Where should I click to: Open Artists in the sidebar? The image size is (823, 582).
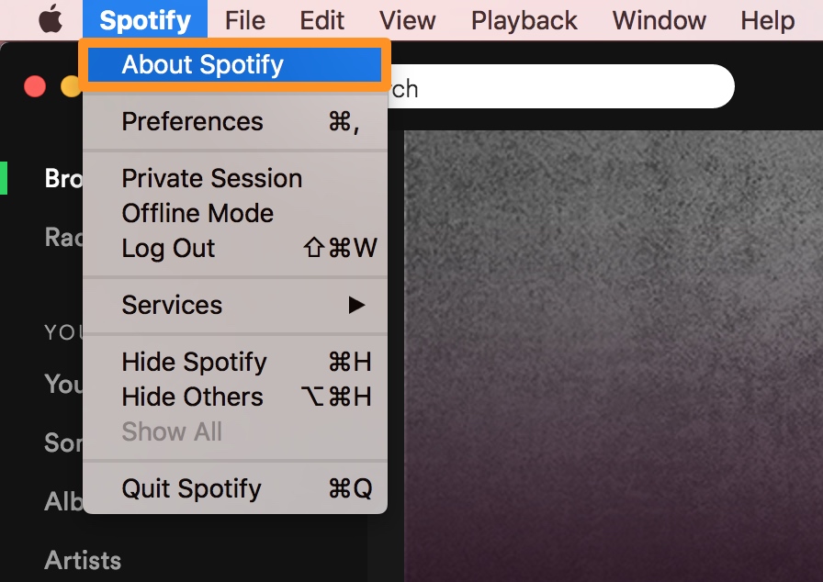(x=83, y=560)
